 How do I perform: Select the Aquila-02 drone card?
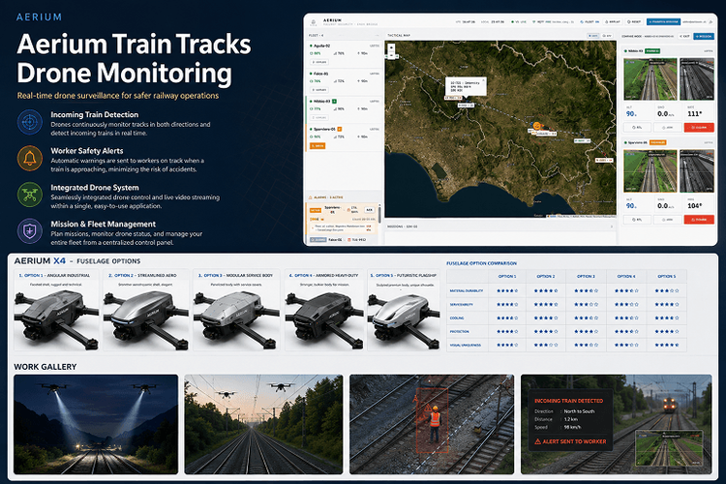click(x=344, y=54)
